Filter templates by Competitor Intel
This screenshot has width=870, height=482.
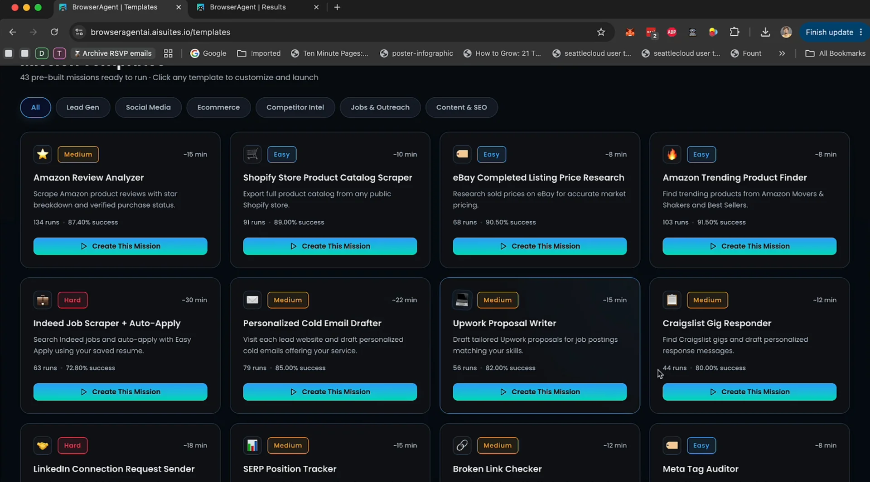[x=295, y=107]
